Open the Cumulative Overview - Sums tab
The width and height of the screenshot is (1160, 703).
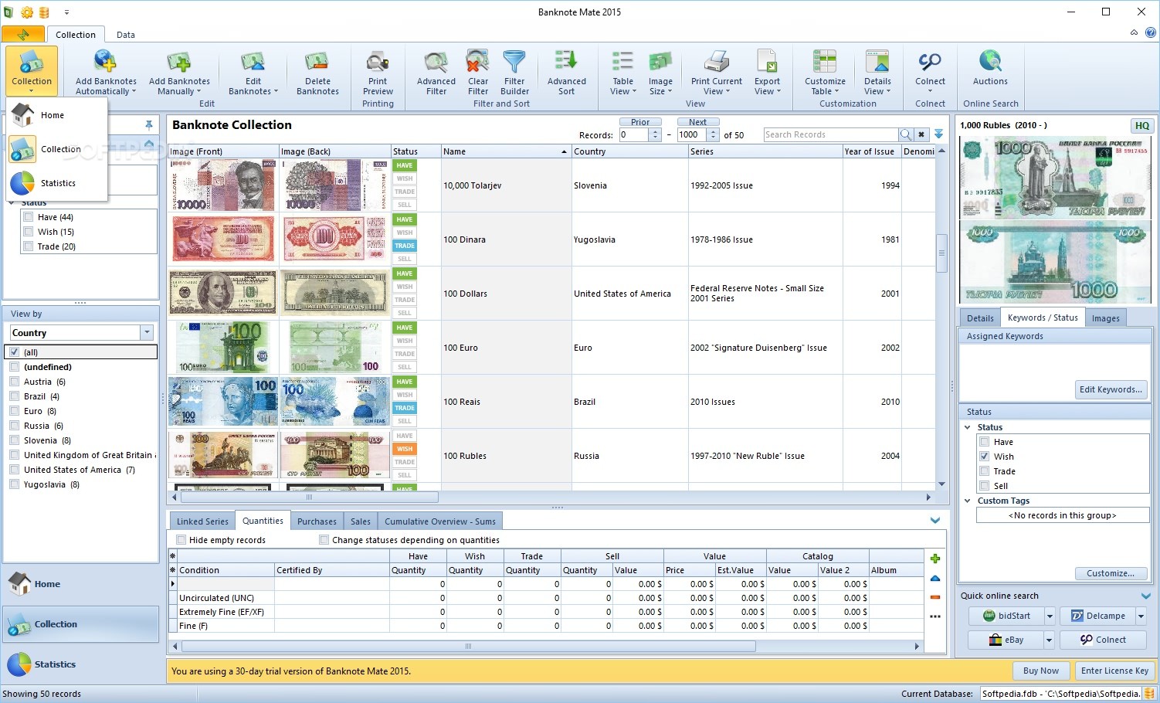click(440, 521)
